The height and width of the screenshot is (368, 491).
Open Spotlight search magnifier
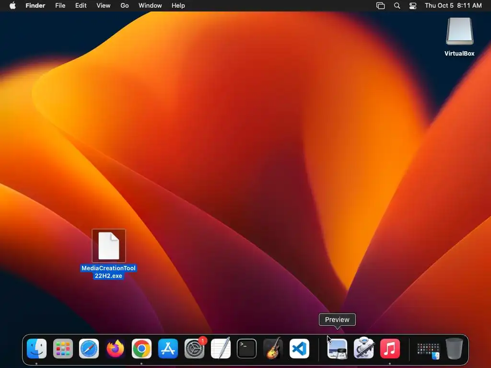pyautogui.click(x=397, y=6)
